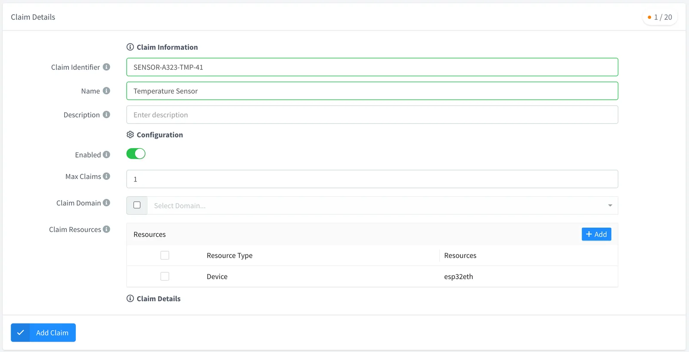The width and height of the screenshot is (689, 352).
Task: Click the Resource Type column header
Action: coord(230,256)
